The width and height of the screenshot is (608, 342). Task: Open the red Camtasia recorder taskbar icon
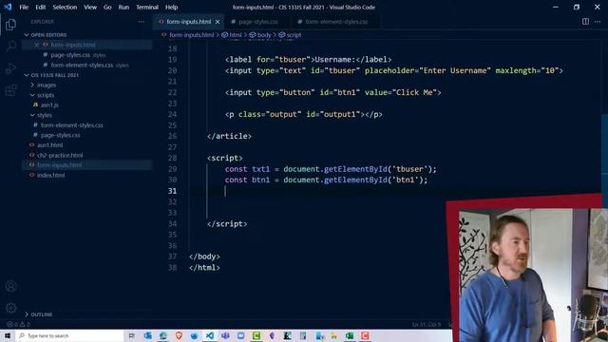tap(365, 335)
